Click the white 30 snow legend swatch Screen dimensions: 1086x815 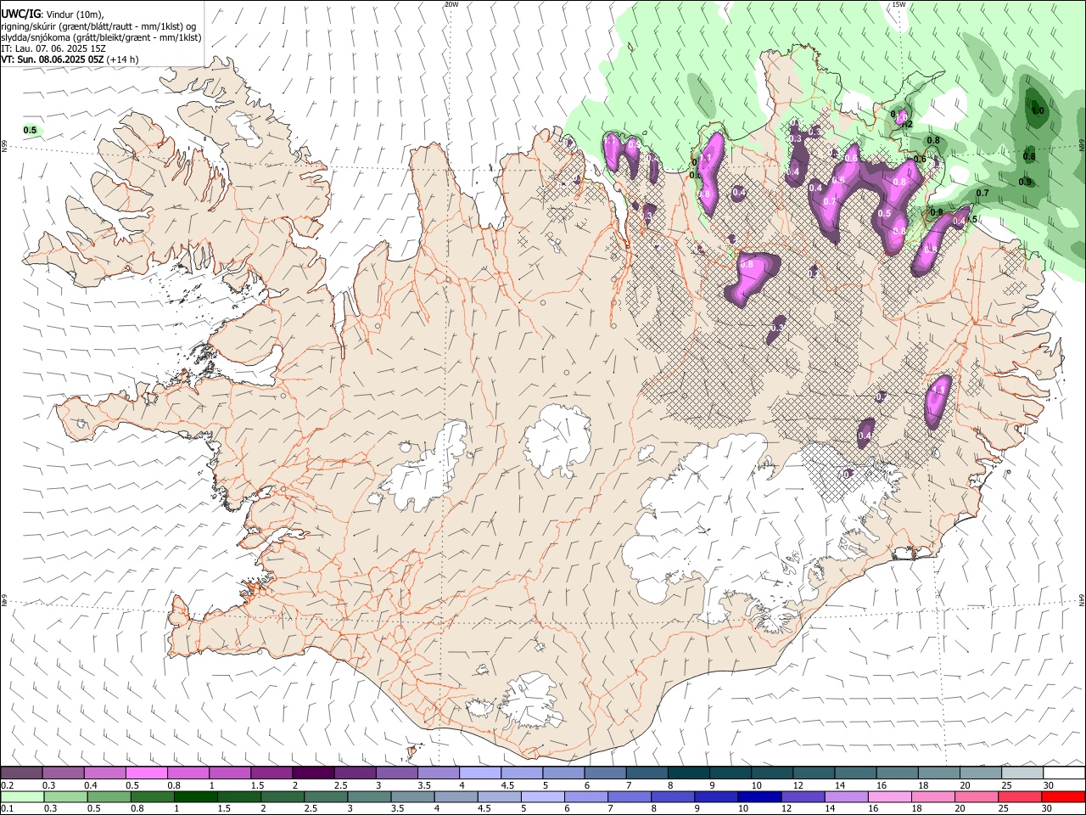(x=1063, y=773)
